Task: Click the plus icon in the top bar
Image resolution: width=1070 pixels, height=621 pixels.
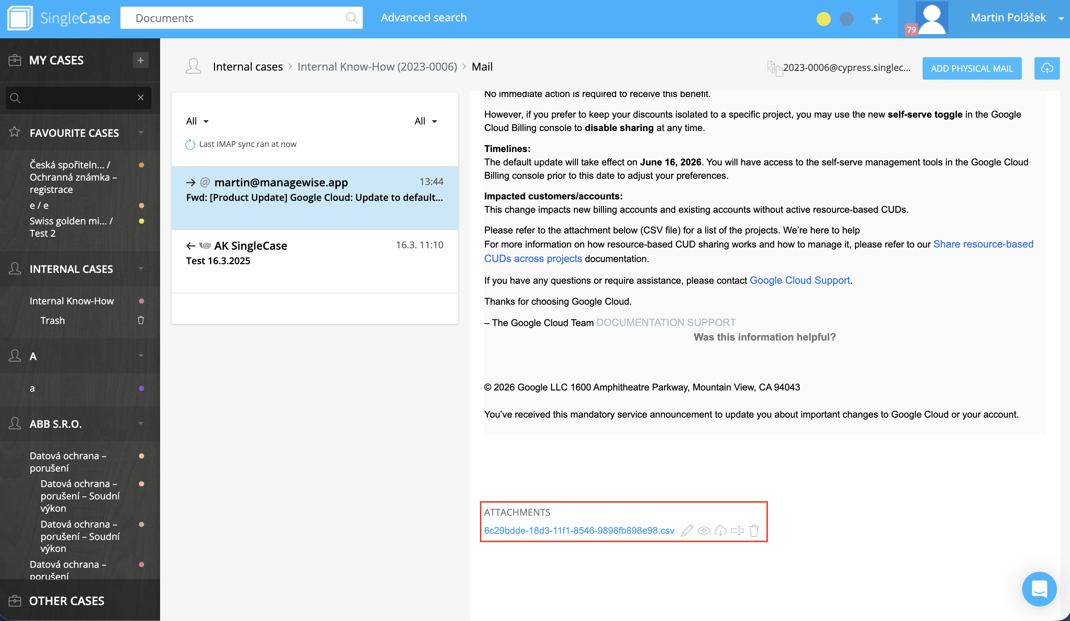Action: (876, 19)
